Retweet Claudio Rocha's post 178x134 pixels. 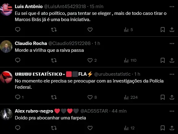pyautogui.click(x=54, y=60)
